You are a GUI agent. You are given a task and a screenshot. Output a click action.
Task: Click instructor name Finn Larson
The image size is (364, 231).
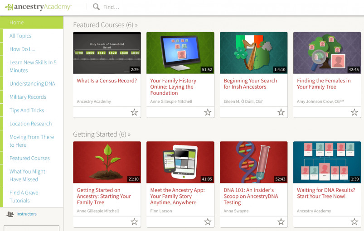(x=161, y=211)
